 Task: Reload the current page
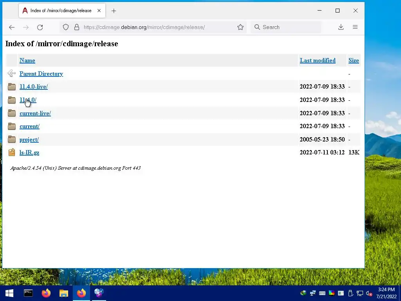click(40, 27)
